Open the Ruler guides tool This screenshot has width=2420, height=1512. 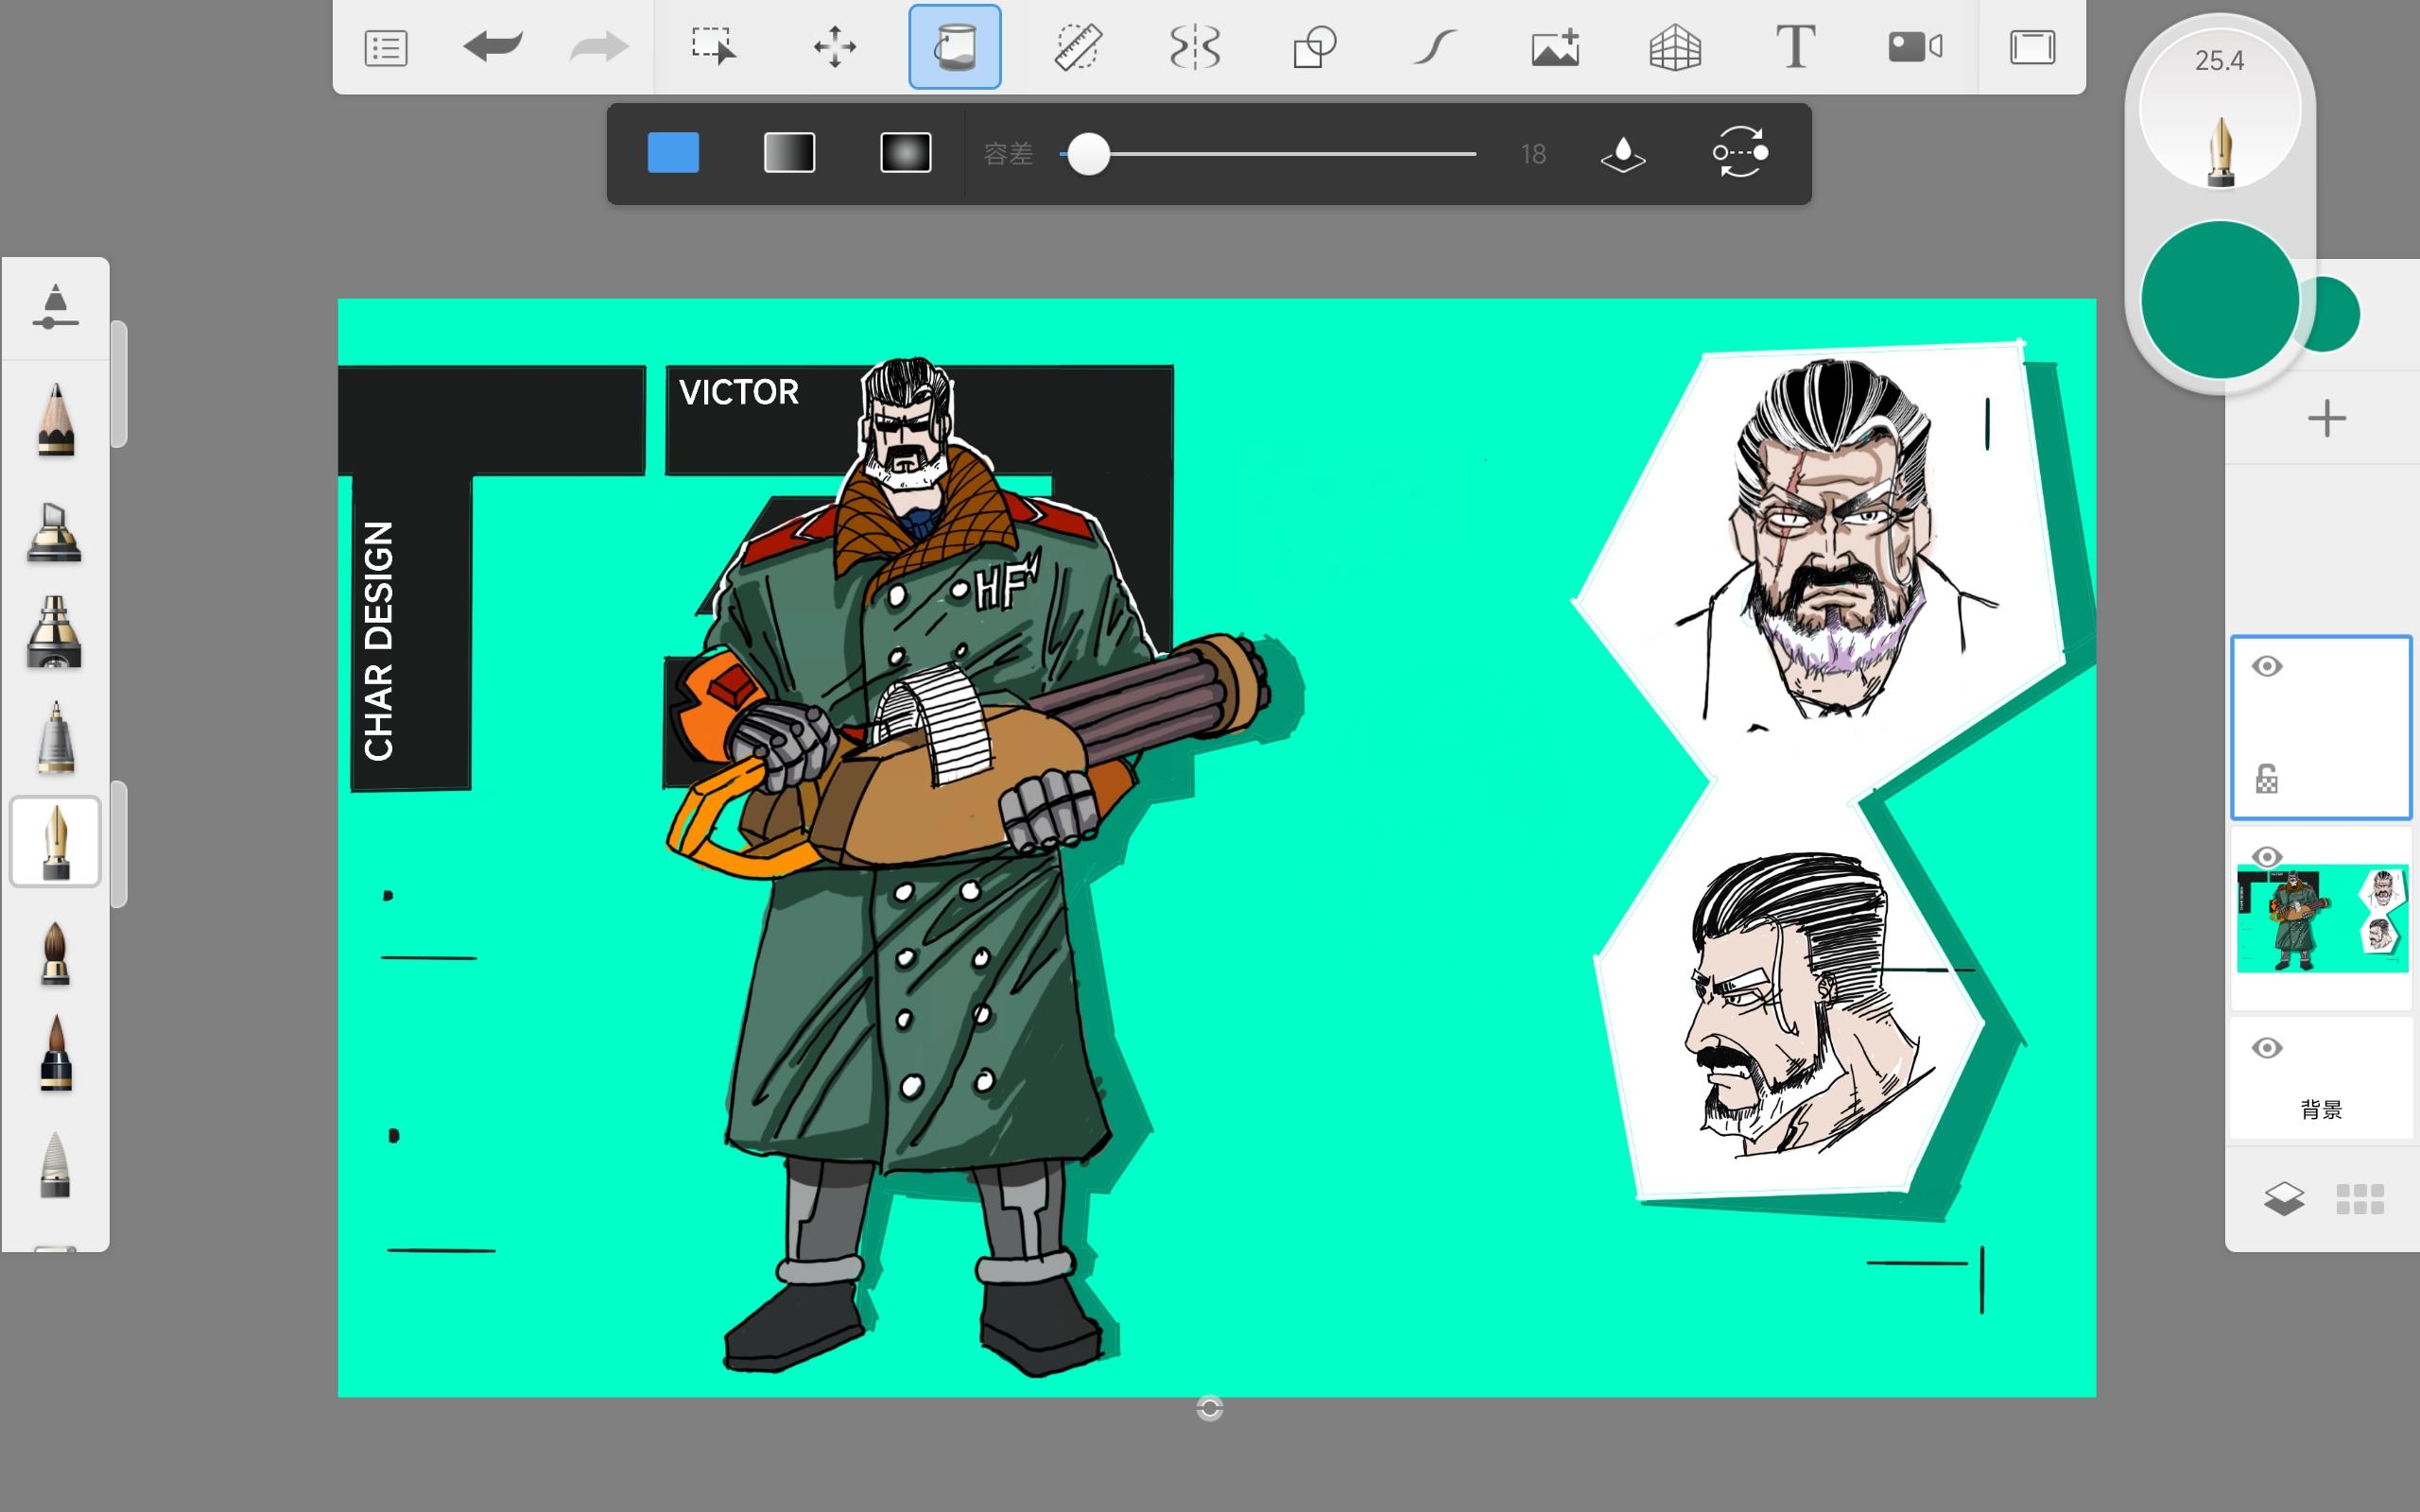coord(1077,46)
